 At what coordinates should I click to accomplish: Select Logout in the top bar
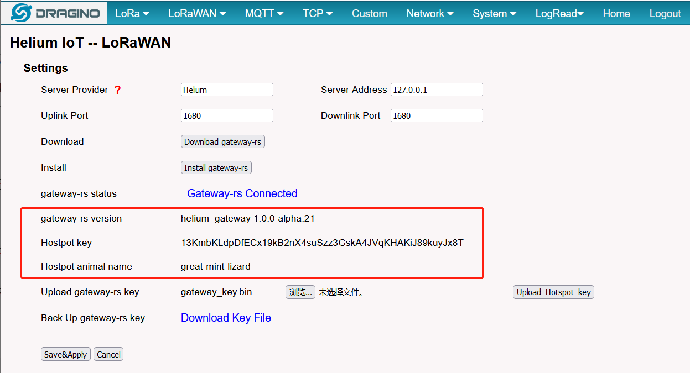click(x=665, y=13)
